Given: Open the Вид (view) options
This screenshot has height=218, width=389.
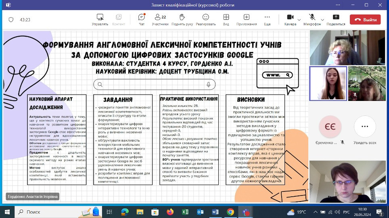Looking at the screenshot, I should [226, 20].
